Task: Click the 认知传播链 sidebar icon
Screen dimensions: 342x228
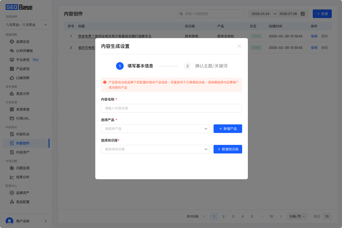Action: 12,51
